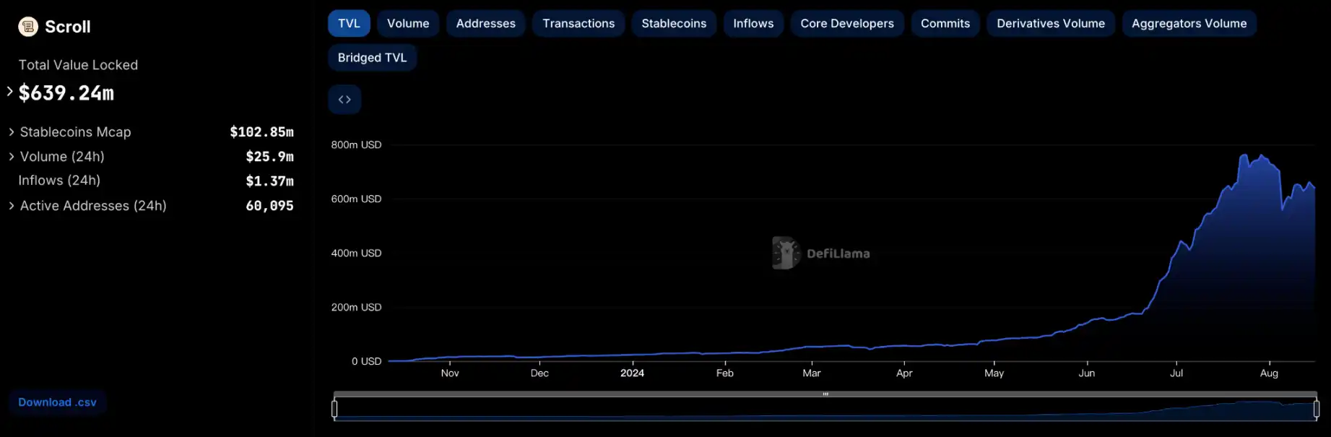Click the right handle of range slider

(x=1316, y=410)
